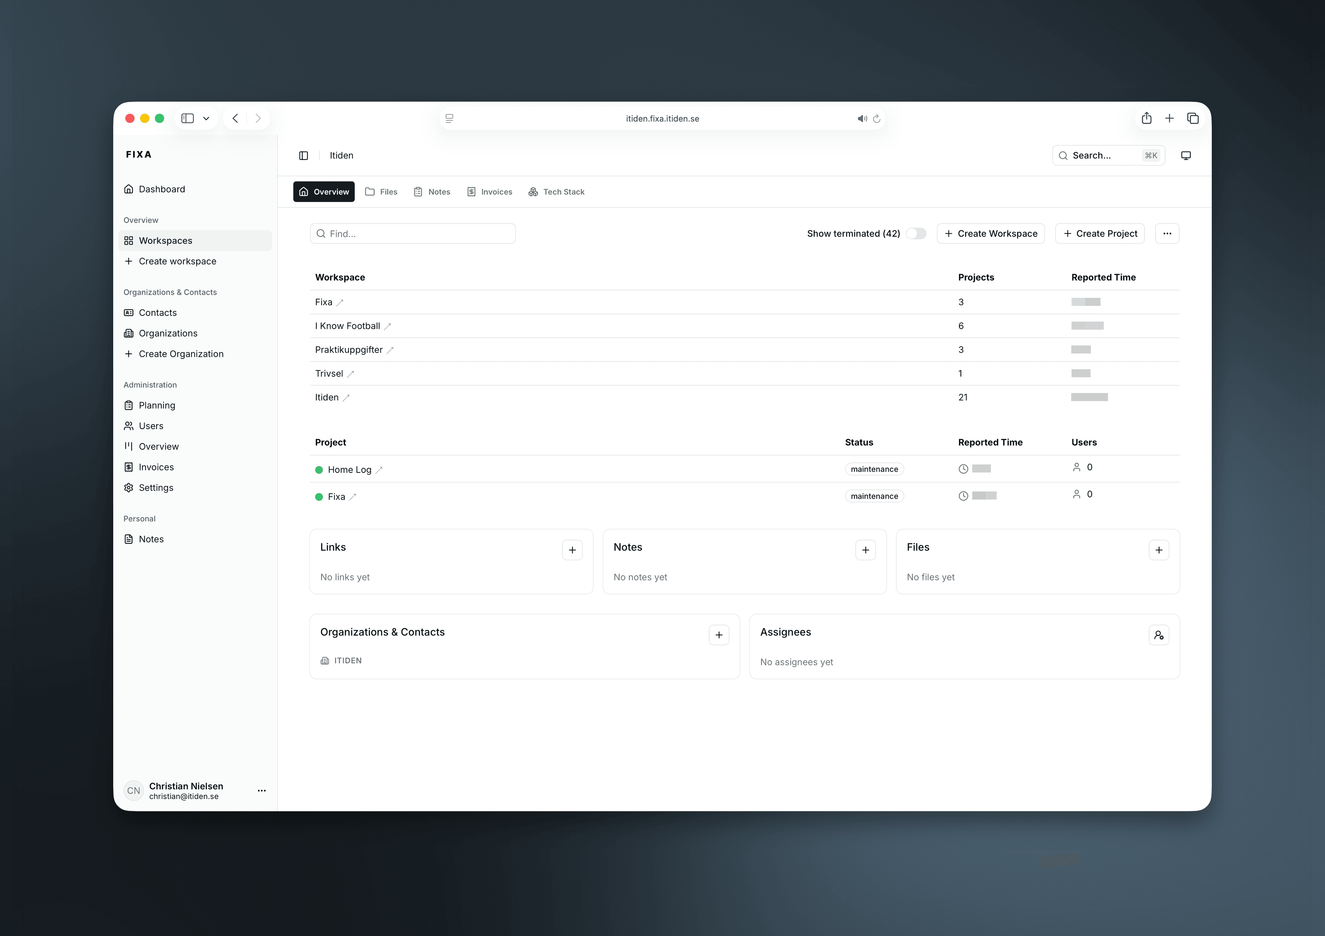The image size is (1325, 936).
Task: Open Trivsel workspace arrow icon
Action: [x=350, y=374]
